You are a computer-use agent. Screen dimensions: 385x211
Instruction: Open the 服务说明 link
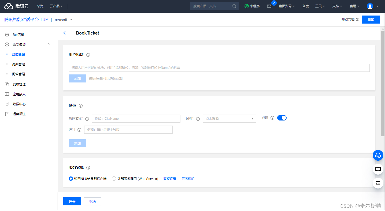[188, 179]
